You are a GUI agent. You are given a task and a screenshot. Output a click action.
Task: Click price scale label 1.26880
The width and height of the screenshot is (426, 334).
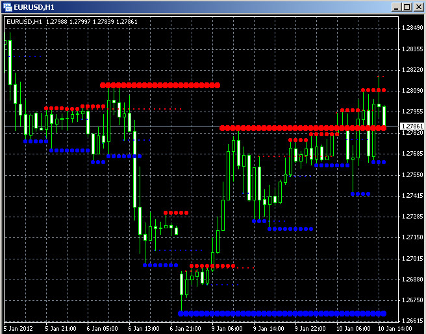[412, 280]
